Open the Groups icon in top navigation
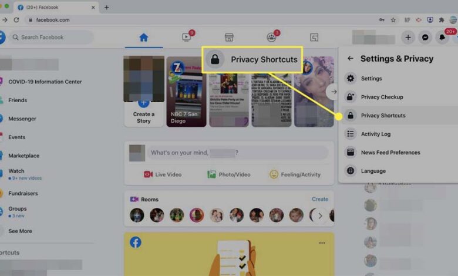Viewport: 458px width, 276px height. (271, 38)
